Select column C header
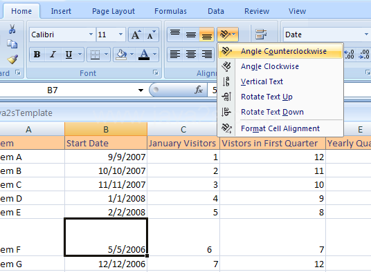 click(183, 129)
